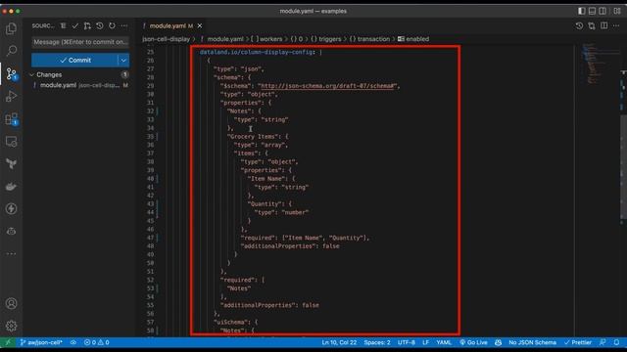The image size is (627, 352).
Task: Customize layout from the title bar
Action: (x=617, y=11)
